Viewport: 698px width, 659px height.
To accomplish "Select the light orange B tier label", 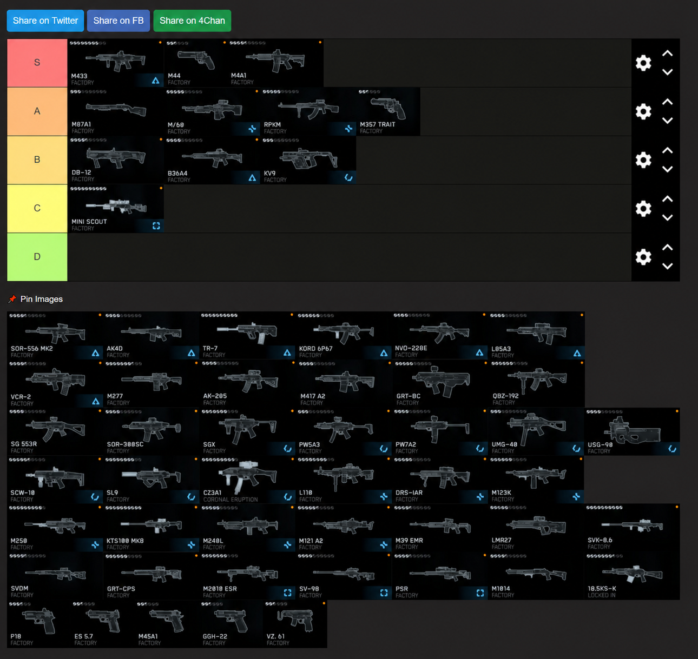I will coord(37,160).
